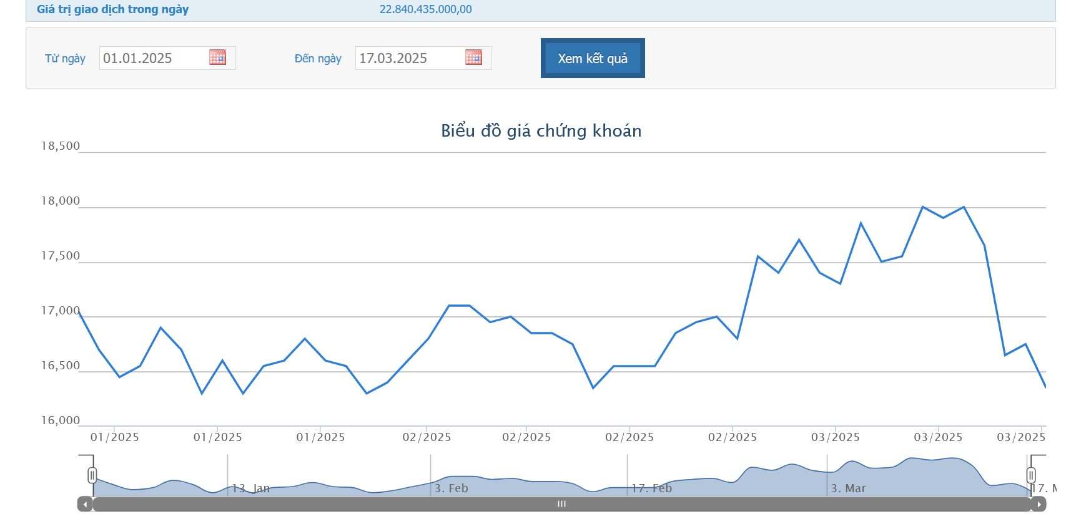Select the 17. Feb marker in the navigator
1066x524 pixels.
coord(651,488)
